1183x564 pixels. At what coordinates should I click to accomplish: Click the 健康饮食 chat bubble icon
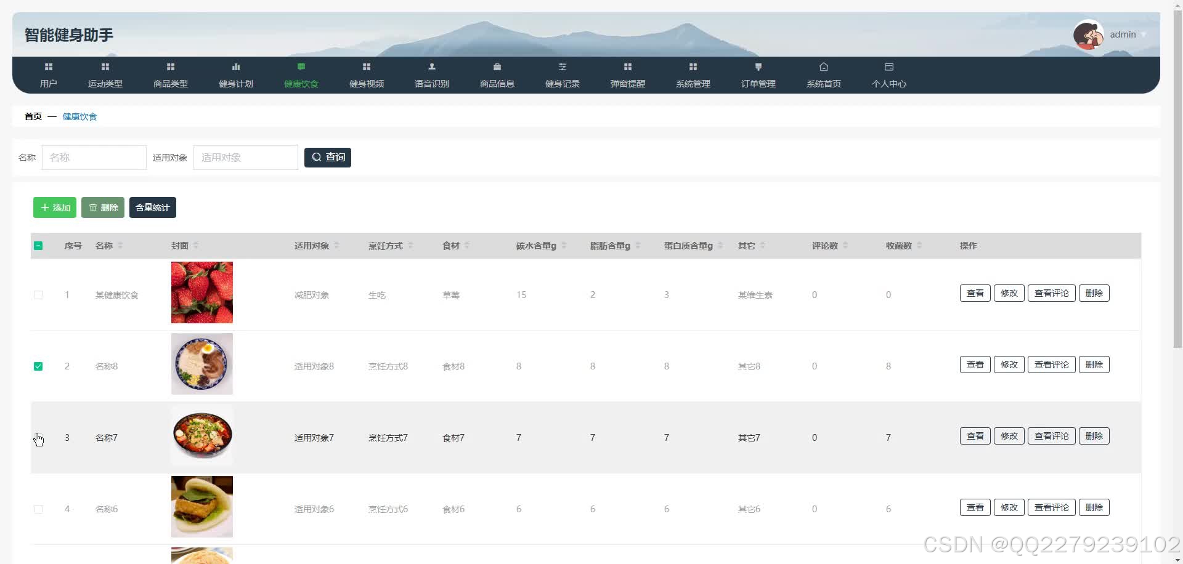click(x=301, y=66)
